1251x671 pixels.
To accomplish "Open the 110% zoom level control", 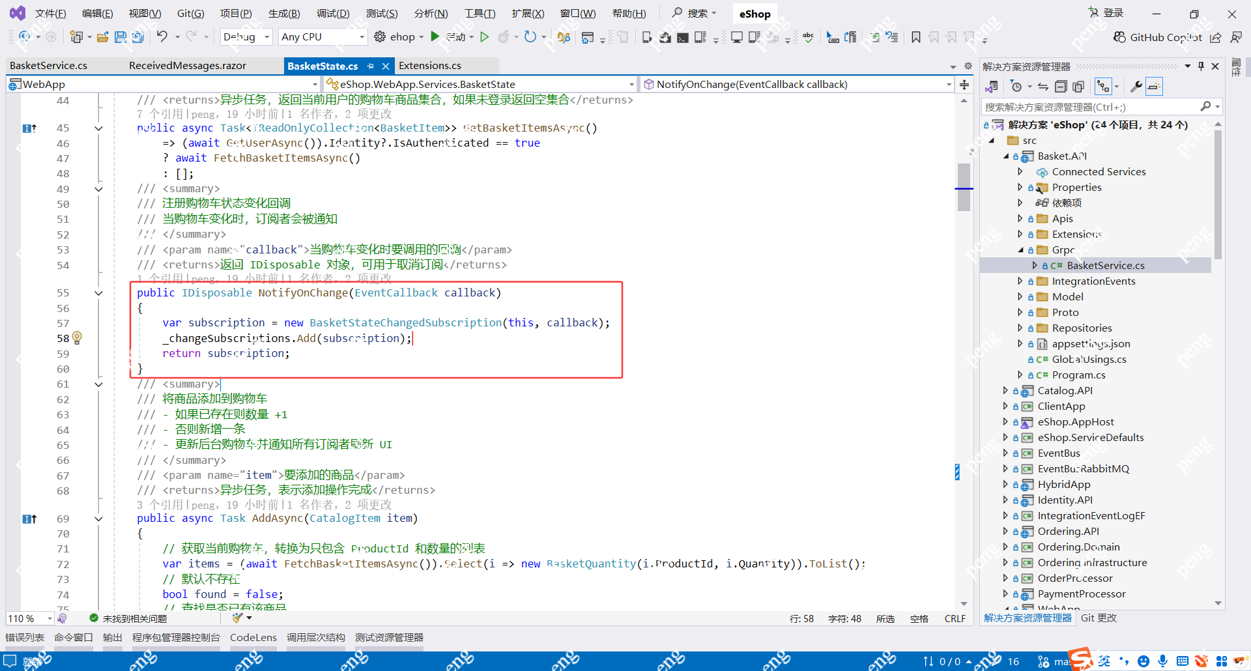I will pos(26,618).
